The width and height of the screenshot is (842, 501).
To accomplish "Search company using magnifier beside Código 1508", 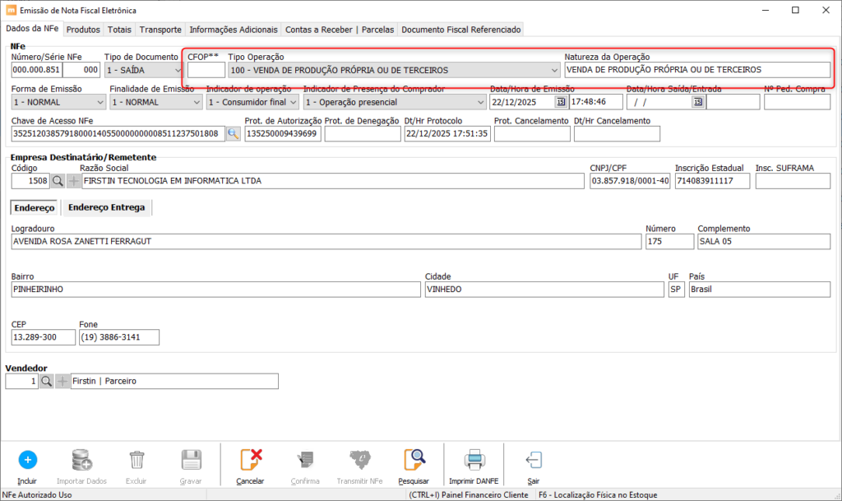I will click(58, 180).
